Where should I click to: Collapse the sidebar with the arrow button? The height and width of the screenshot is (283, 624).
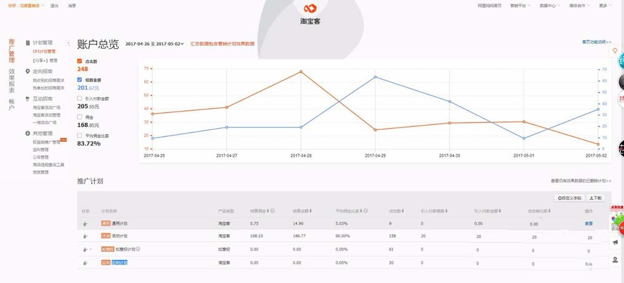pyautogui.click(x=68, y=43)
